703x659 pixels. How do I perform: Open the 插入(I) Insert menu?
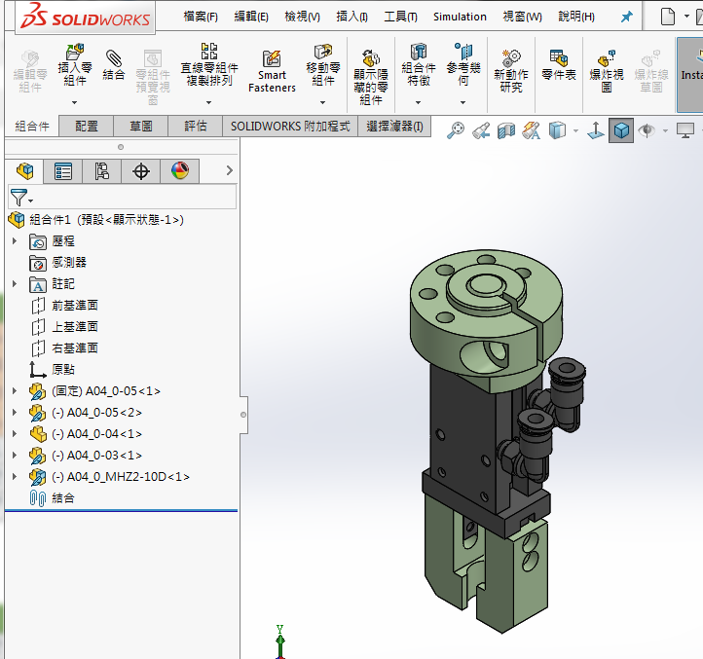point(351,17)
